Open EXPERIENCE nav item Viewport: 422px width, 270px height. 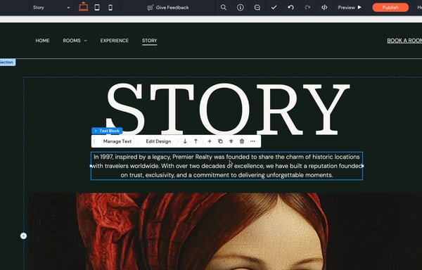click(x=115, y=41)
